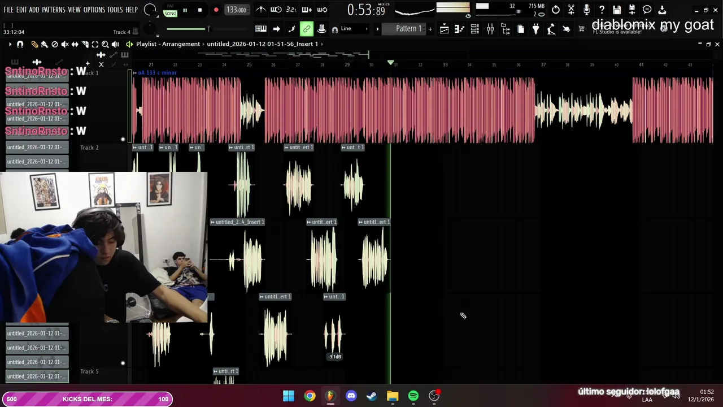Click the help question mark icon
This screenshot has width=723, height=407.
coord(602,10)
